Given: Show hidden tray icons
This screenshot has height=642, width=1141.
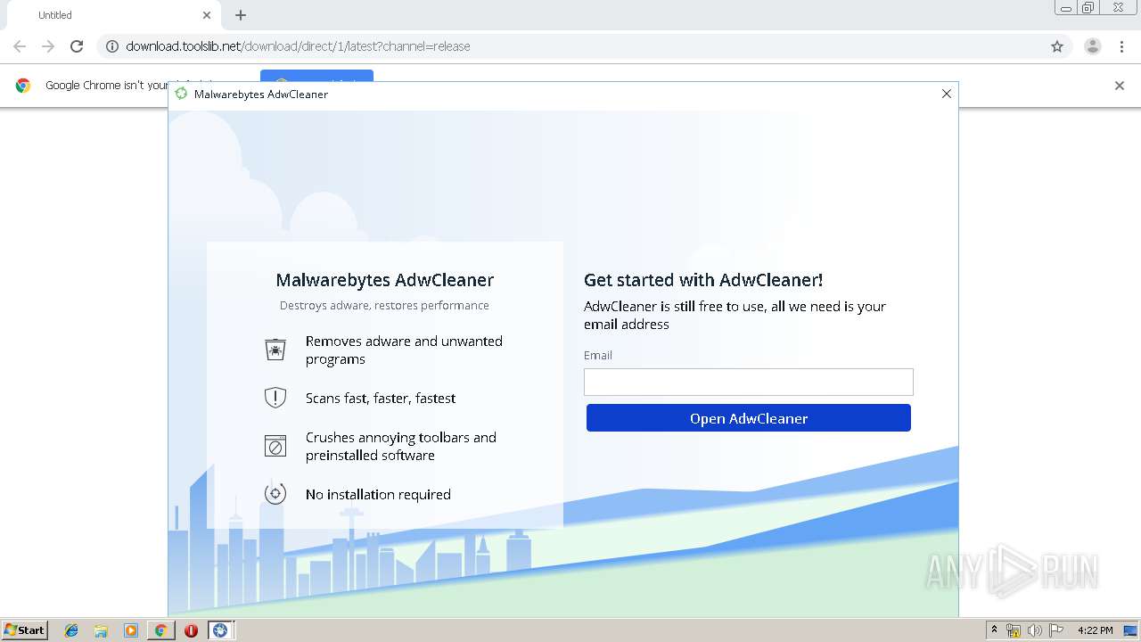Looking at the screenshot, I should tap(994, 630).
